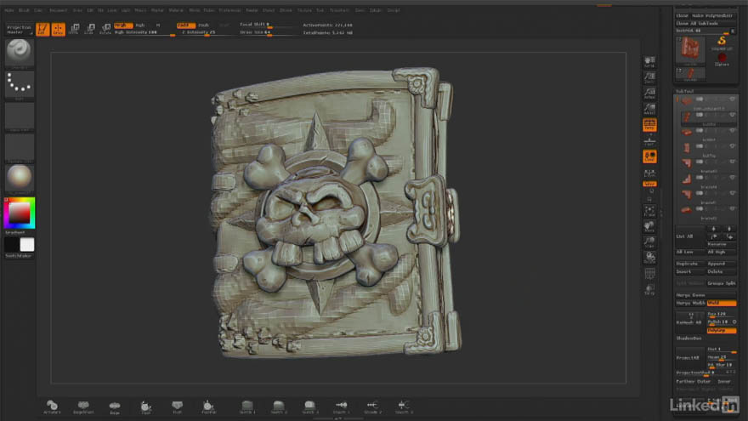Click the Actual size icon in right shelf
Screen dimensions: 748x421
649,93
